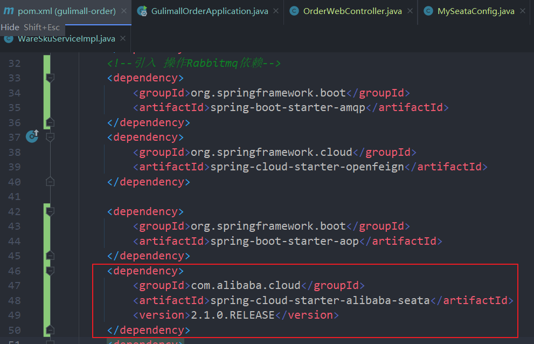Collapse dependency block at line 42
Screen dimensions: 534x344
point(50,211)
